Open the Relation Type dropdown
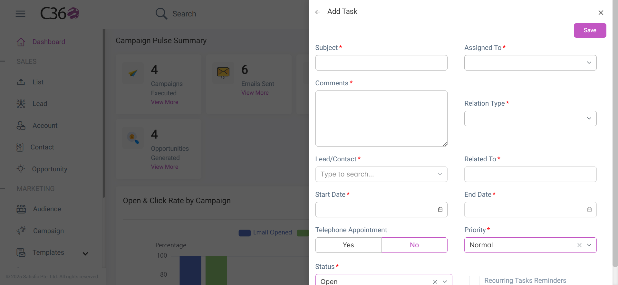The height and width of the screenshot is (285, 618). click(530, 119)
